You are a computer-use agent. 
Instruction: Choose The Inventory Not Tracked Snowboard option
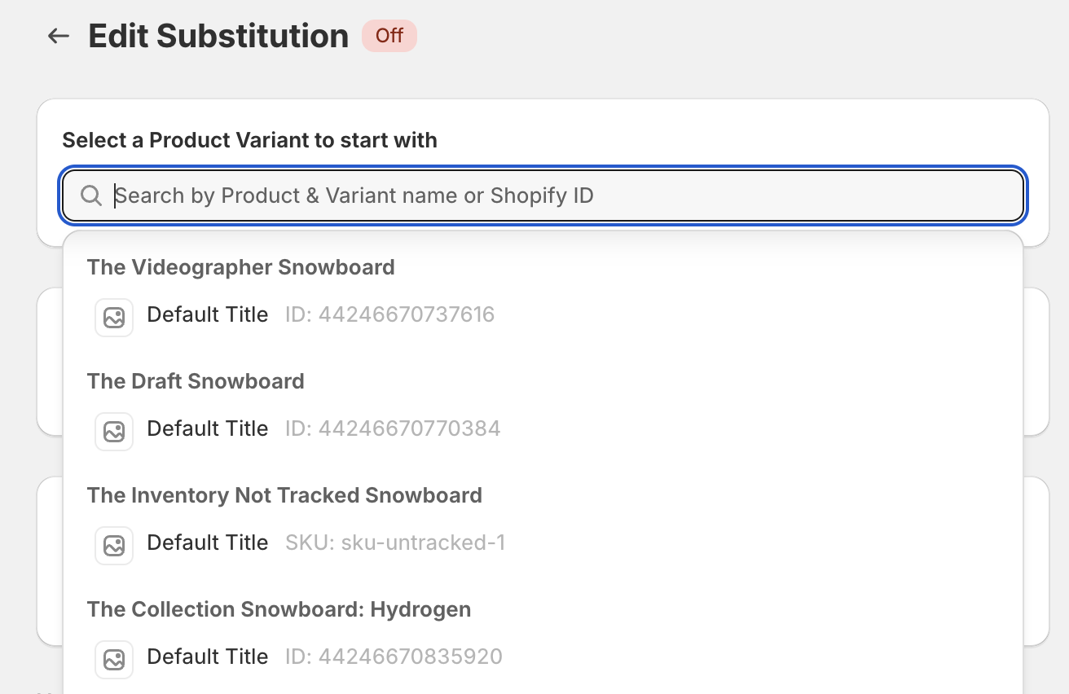coord(284,495)
